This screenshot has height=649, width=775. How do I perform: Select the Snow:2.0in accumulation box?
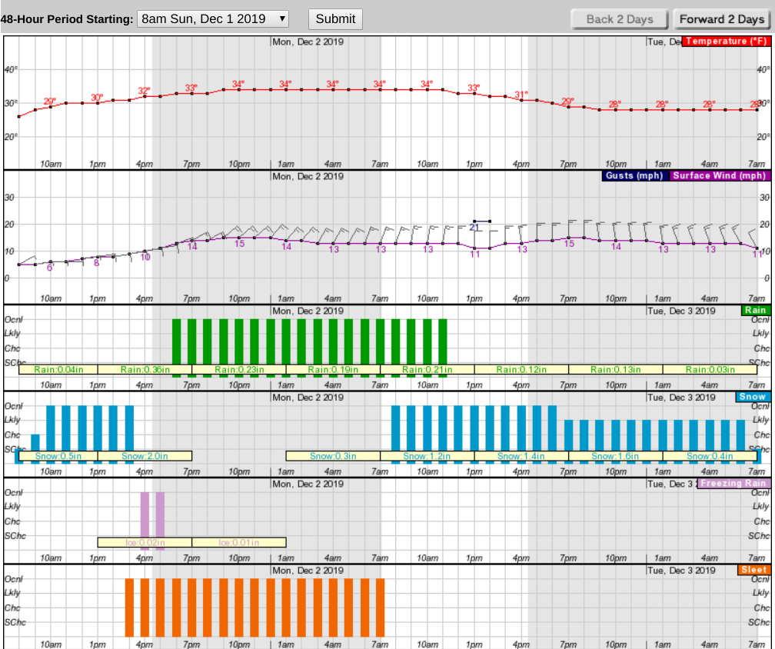pyautogui.click(x=145, y=456)
